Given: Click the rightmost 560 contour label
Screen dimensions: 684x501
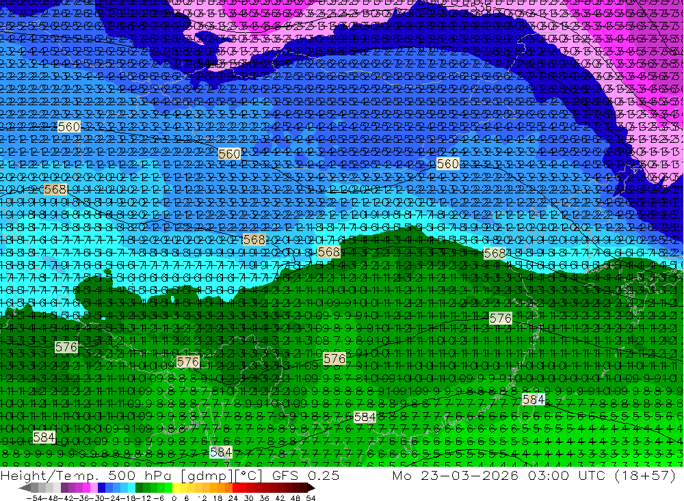Looking at the screenshot, I should [447, 164].
